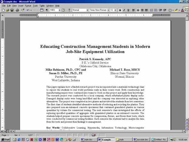Click the Previous Page double-arrow button

187,123
